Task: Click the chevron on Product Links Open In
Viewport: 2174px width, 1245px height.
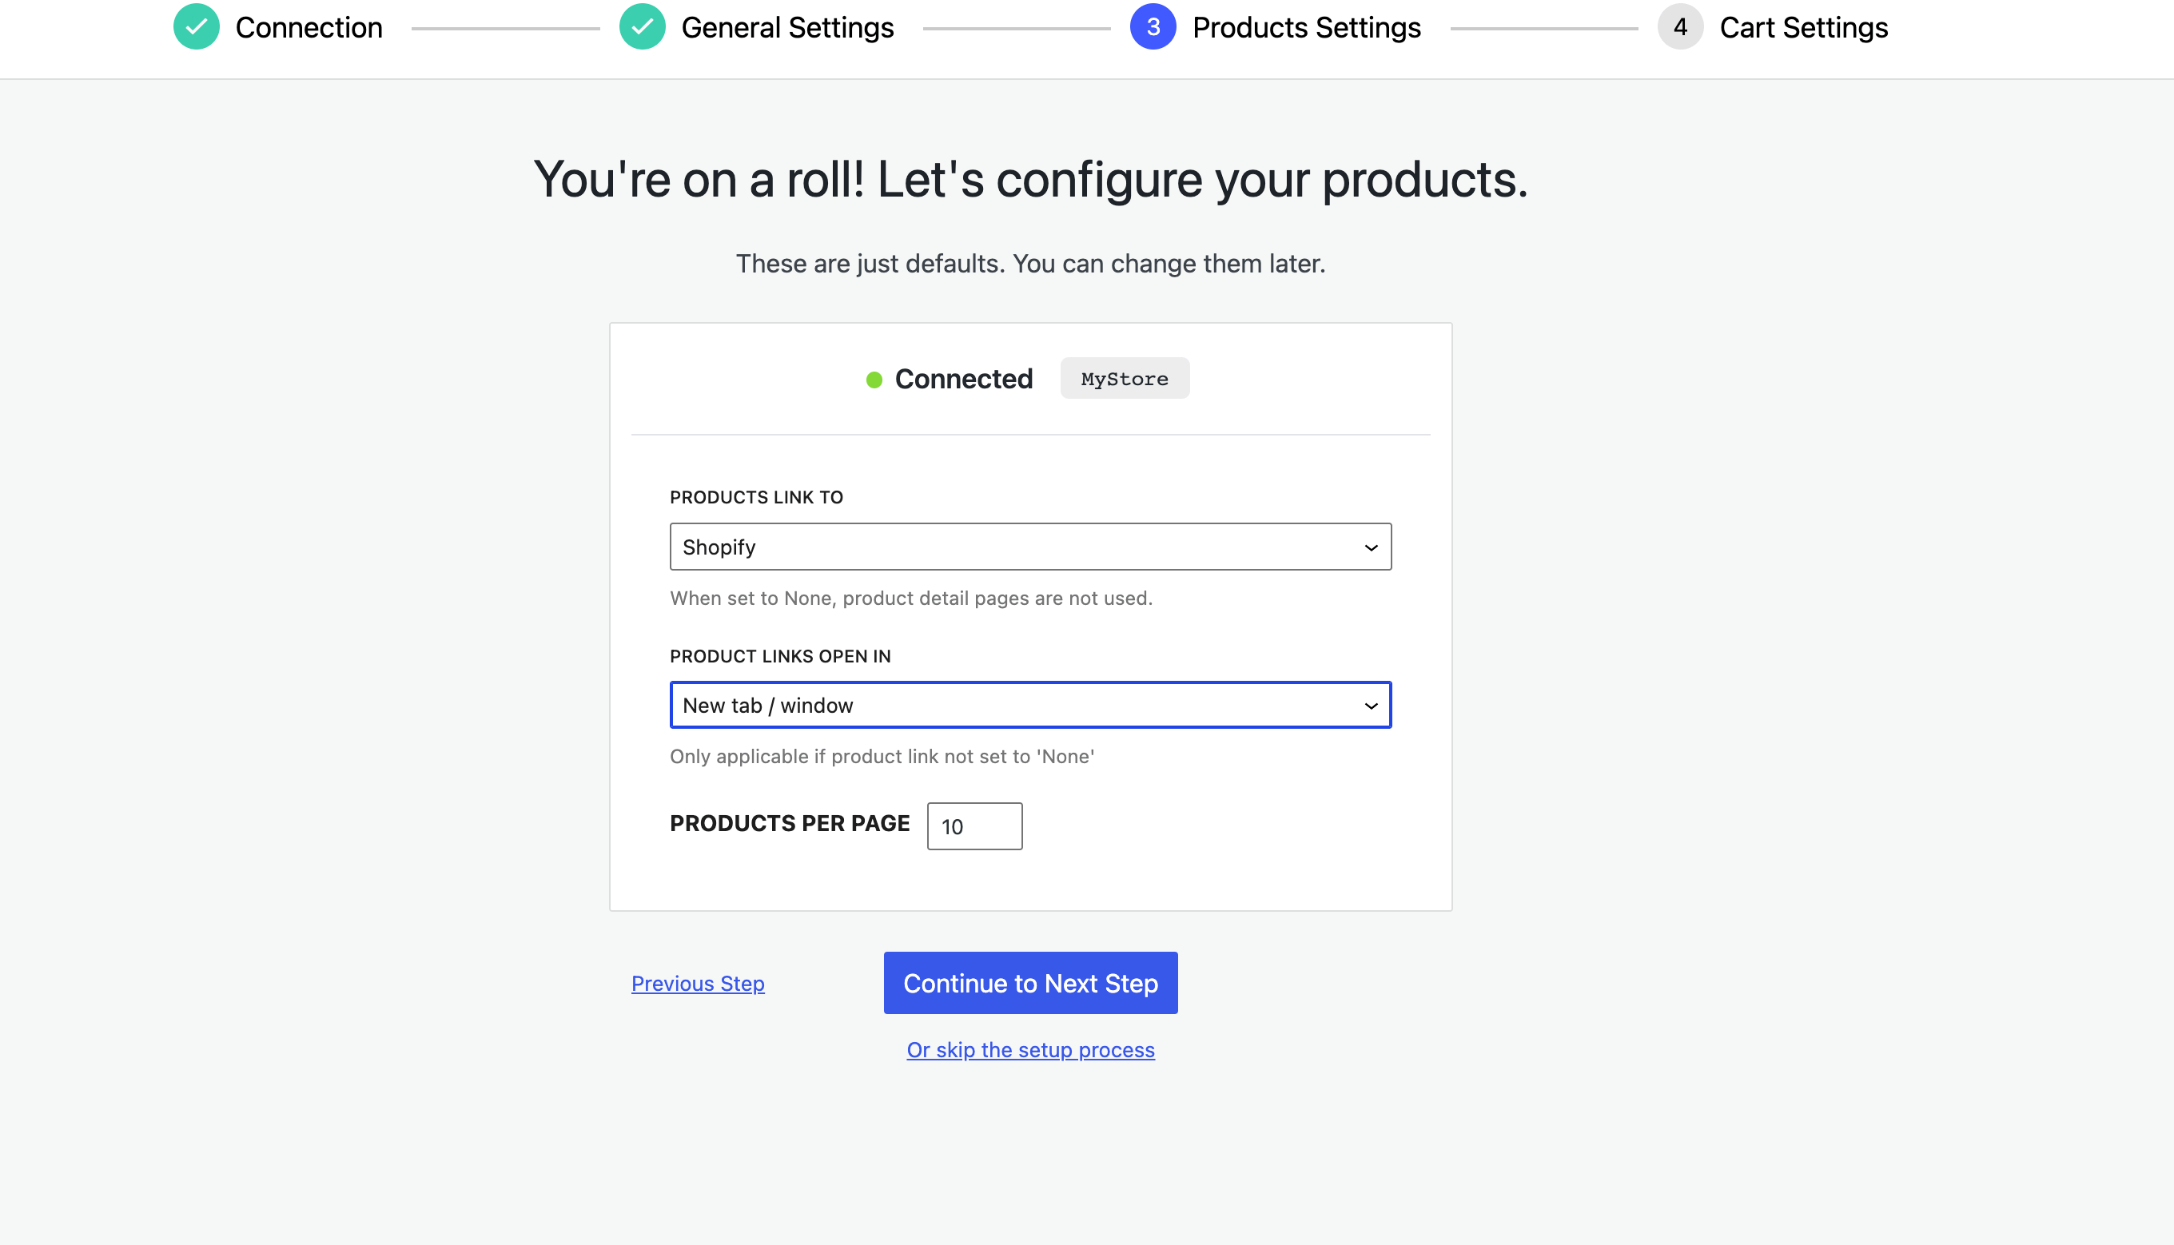Action: 1371,706
